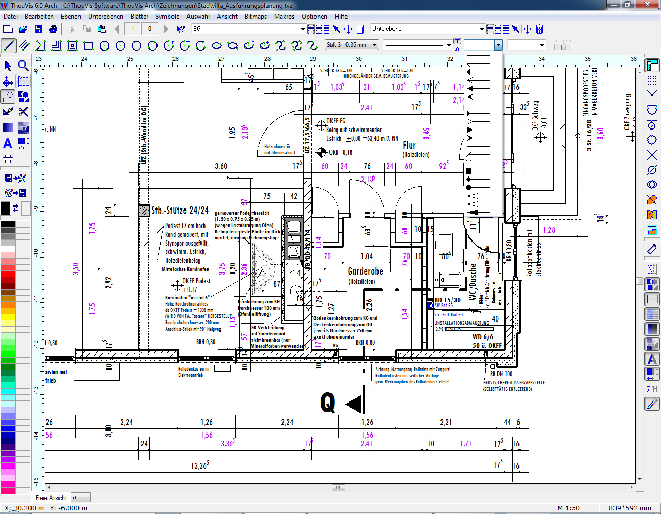The height and width of the screenshot is (514, 661).
Task: Toggle the Unterebene selection arrow button
Action: pos(515,29)
